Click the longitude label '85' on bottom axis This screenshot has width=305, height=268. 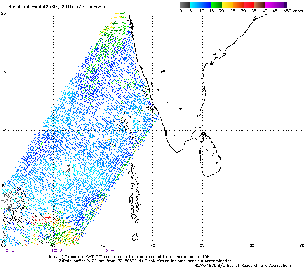(x=252, y=245)
